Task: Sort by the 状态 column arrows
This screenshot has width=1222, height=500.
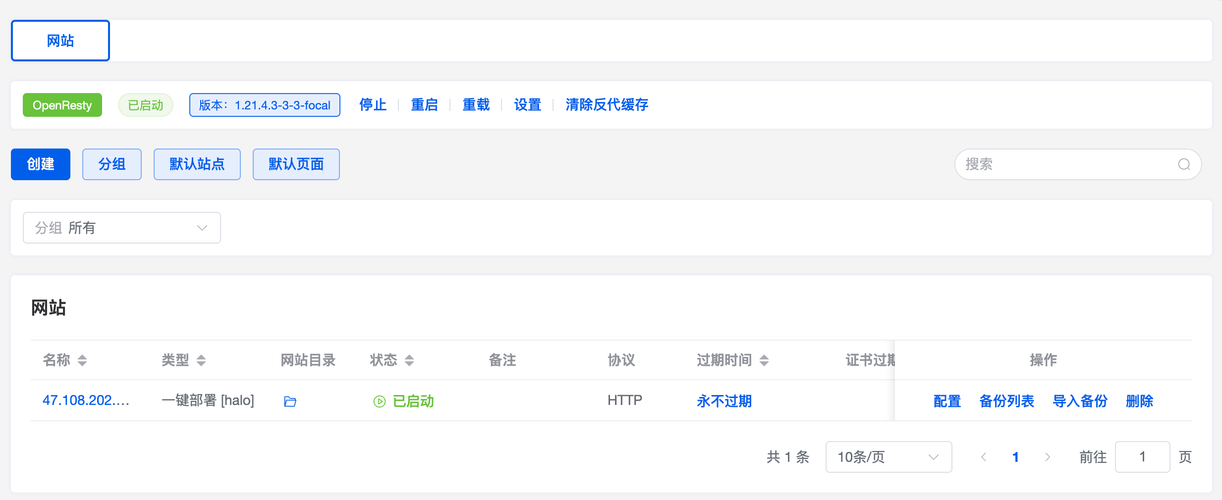Action: (x=409, y=360)
